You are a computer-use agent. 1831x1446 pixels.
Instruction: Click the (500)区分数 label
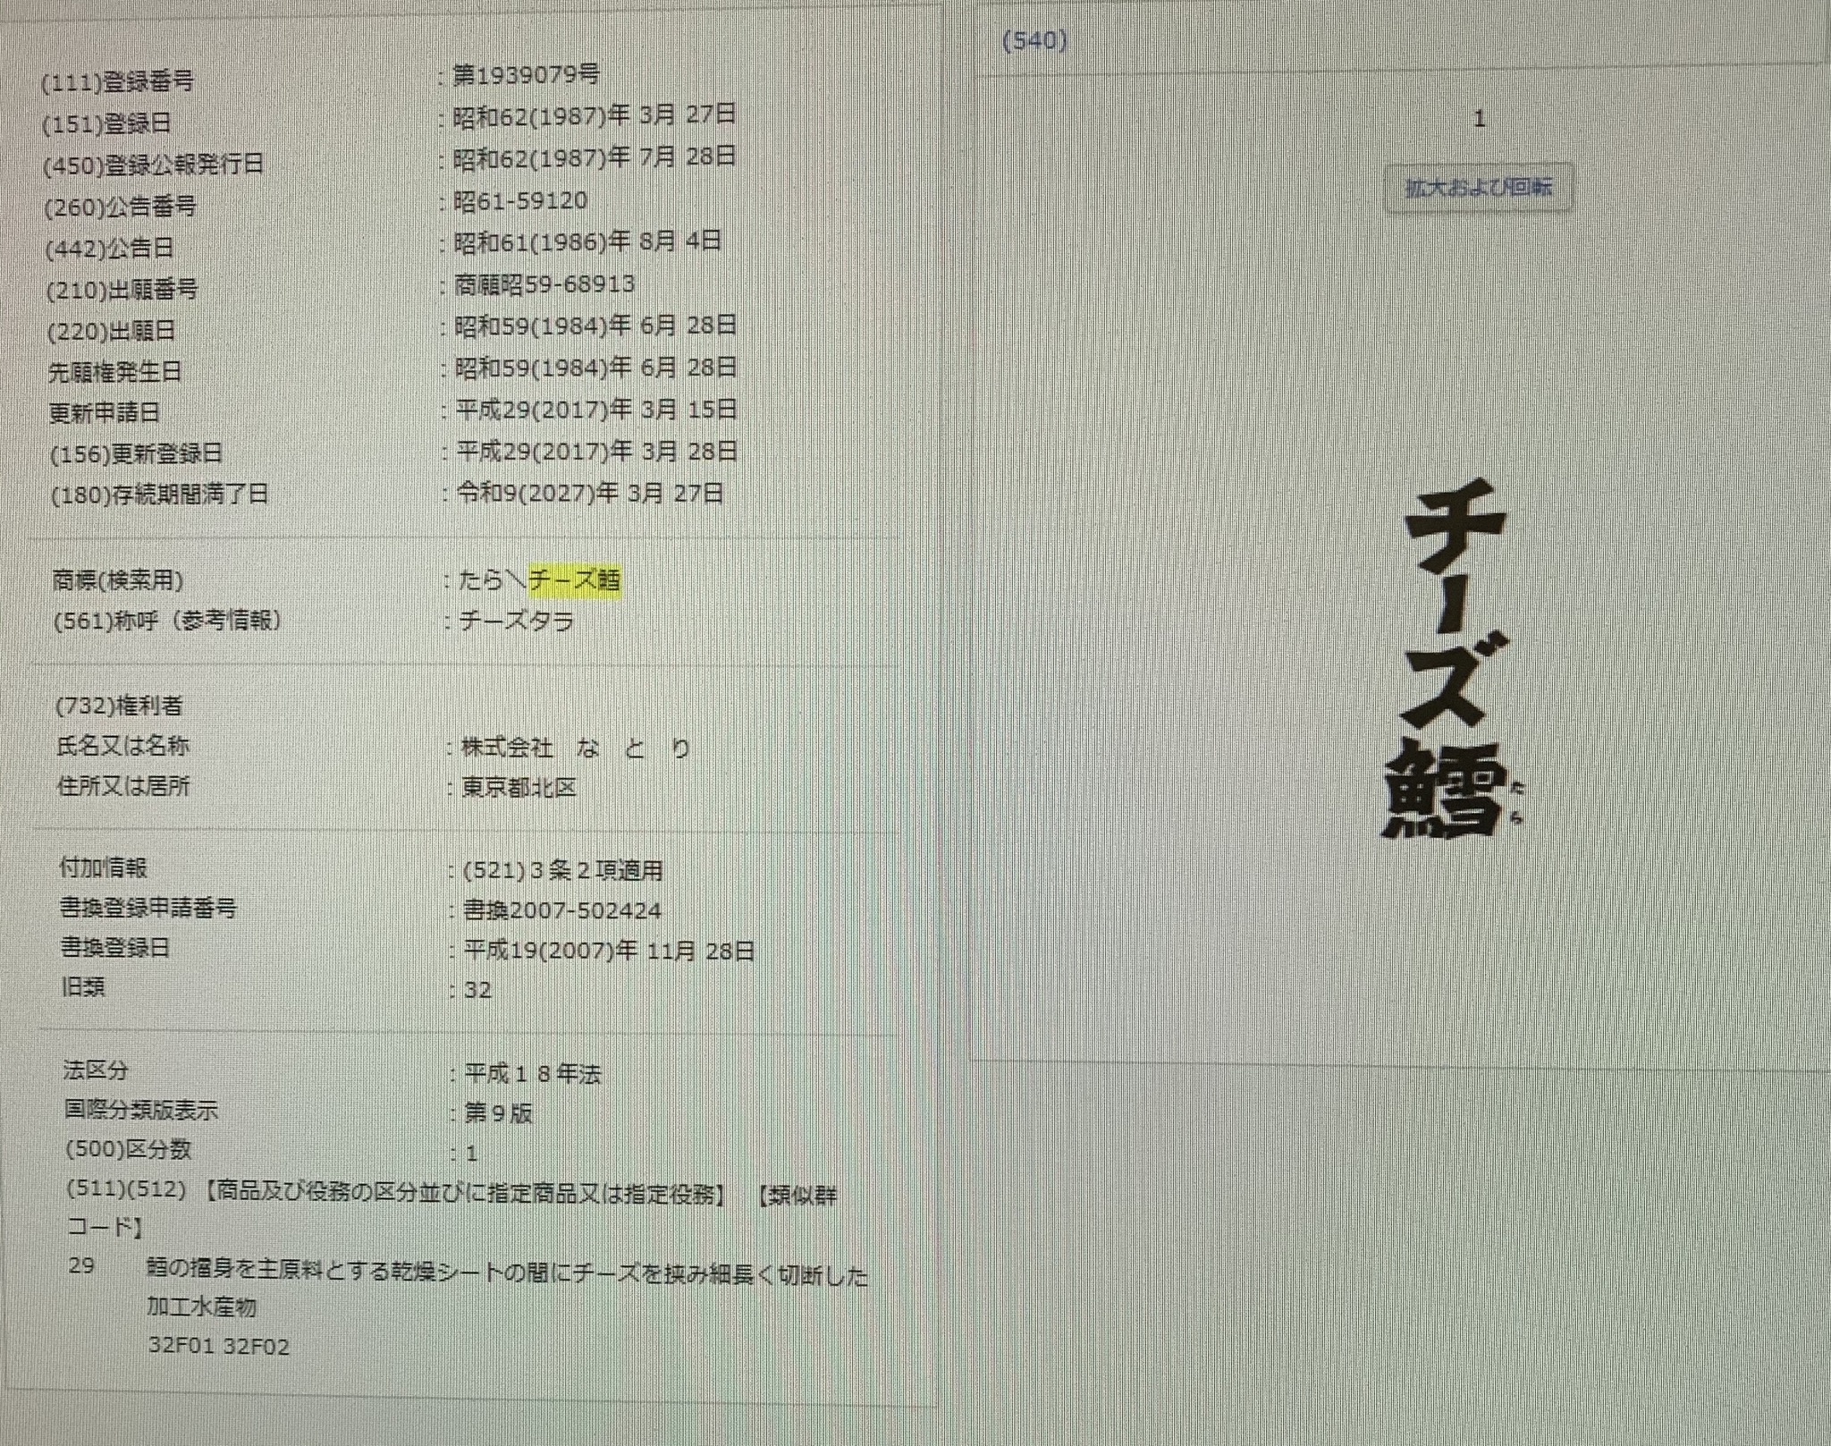[x=129, y=1149]
